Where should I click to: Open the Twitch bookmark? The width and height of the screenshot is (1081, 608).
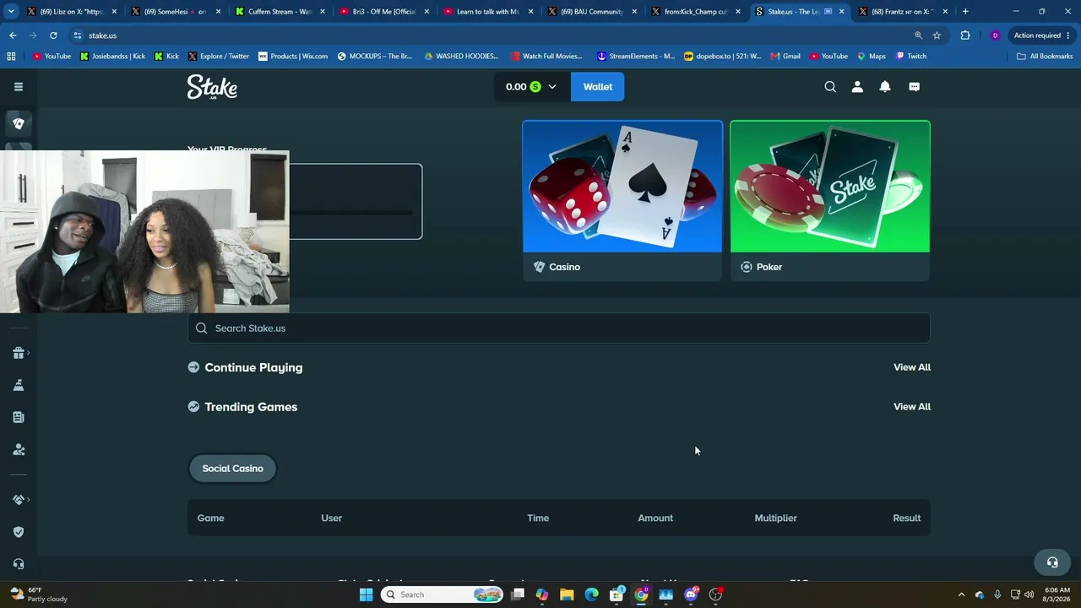click(911, 57)
